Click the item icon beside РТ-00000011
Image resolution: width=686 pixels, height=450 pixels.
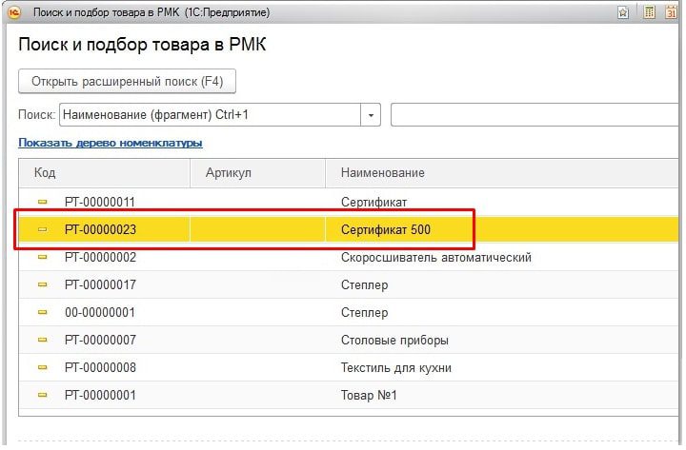click(42, 202)
